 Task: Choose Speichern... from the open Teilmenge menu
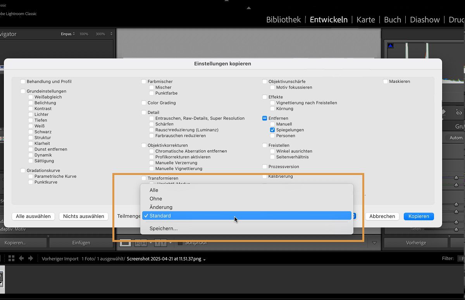click(x=164, y=228)
